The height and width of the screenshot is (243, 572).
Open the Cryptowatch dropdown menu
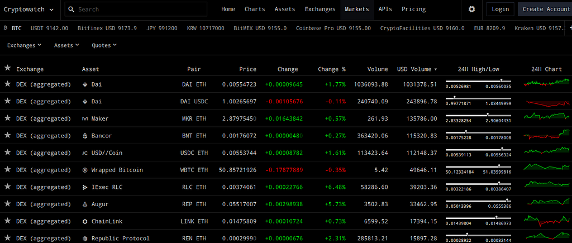(28, 9)
